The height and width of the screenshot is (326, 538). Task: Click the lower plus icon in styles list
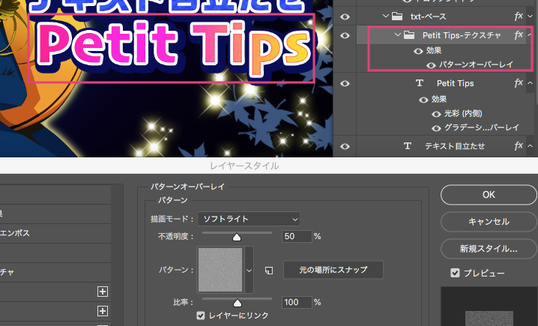[x=102, y=311]
